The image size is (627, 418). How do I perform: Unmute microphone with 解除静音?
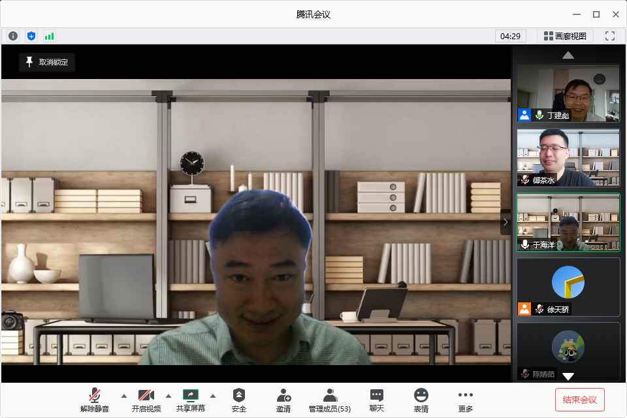(96, 400)
